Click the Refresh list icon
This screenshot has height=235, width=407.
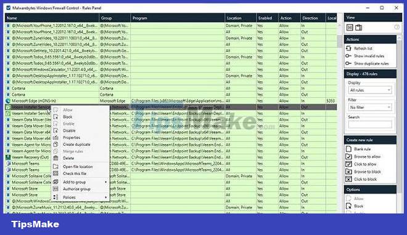pyautogui.click(x=348, y=48)
